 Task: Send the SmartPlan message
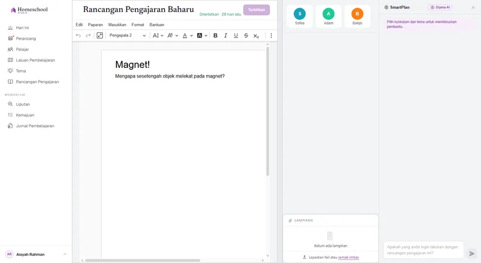click(x=472, y=253)
